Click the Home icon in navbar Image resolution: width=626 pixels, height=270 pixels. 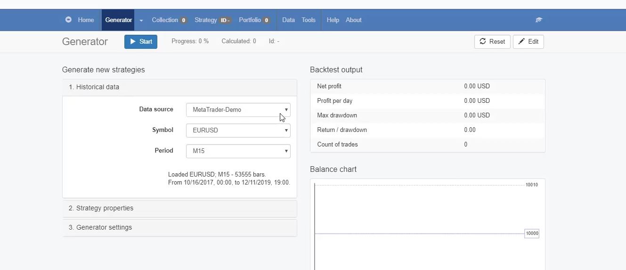[x=69, y=20]
